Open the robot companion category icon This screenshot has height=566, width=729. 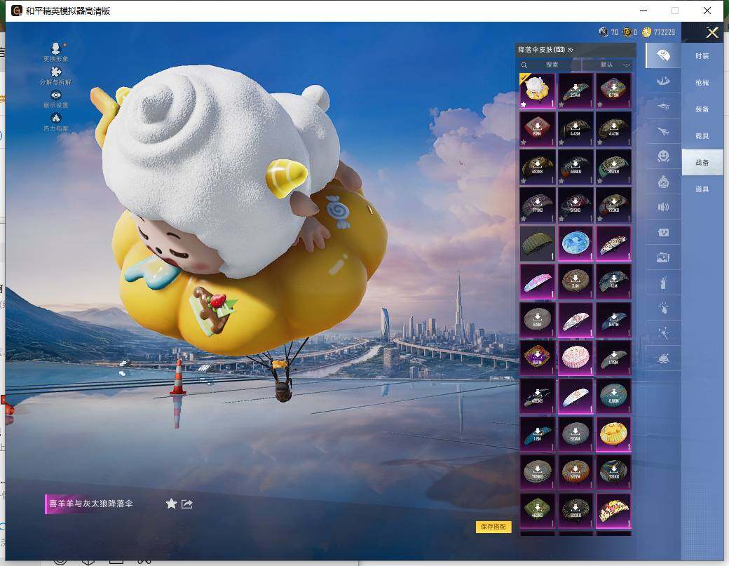[x=663, y=182]
